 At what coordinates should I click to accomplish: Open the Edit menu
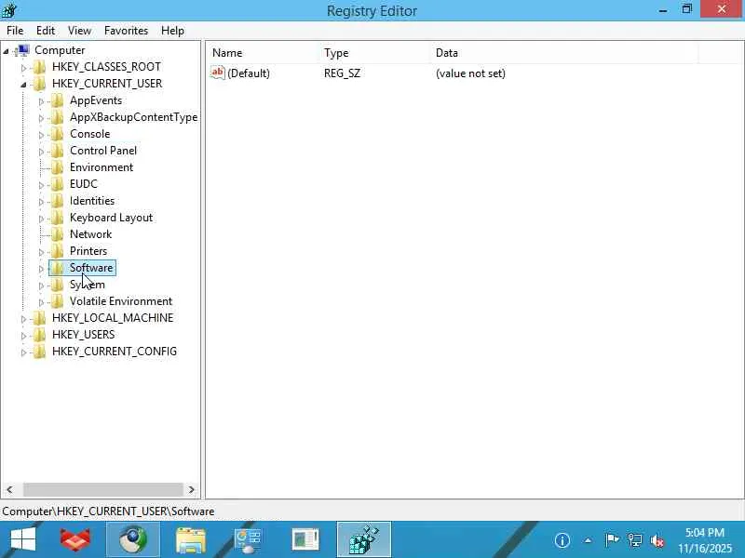click(45, 31)
